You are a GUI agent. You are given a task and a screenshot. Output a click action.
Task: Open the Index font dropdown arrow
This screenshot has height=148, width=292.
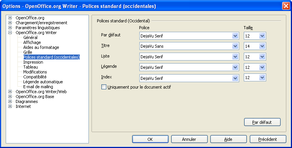click(235, 78)
